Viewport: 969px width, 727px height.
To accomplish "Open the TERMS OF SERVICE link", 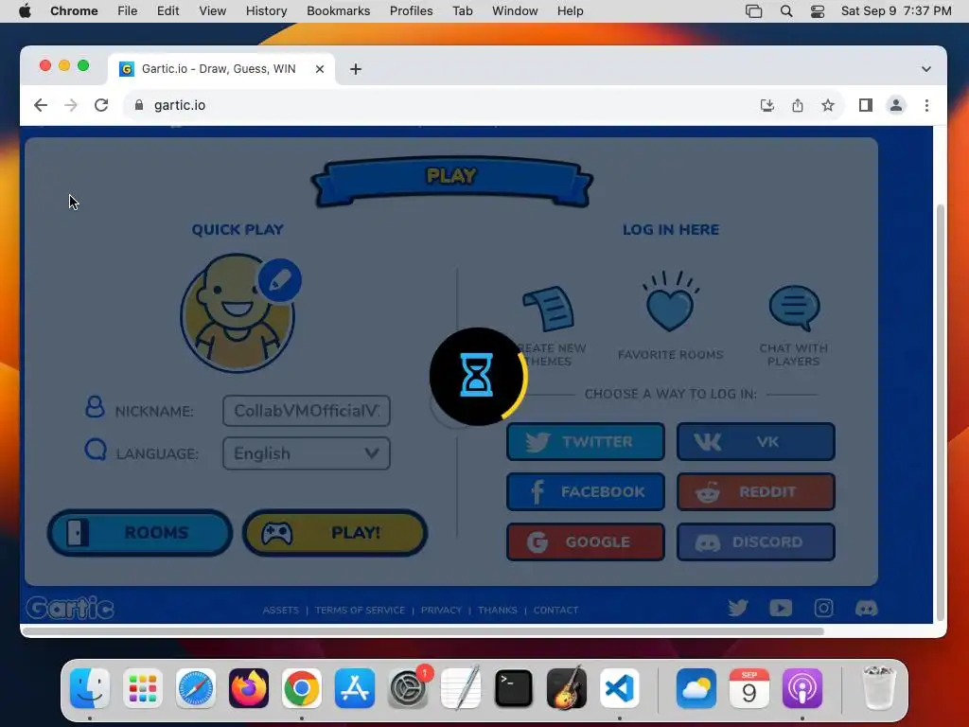I will 360,611.
